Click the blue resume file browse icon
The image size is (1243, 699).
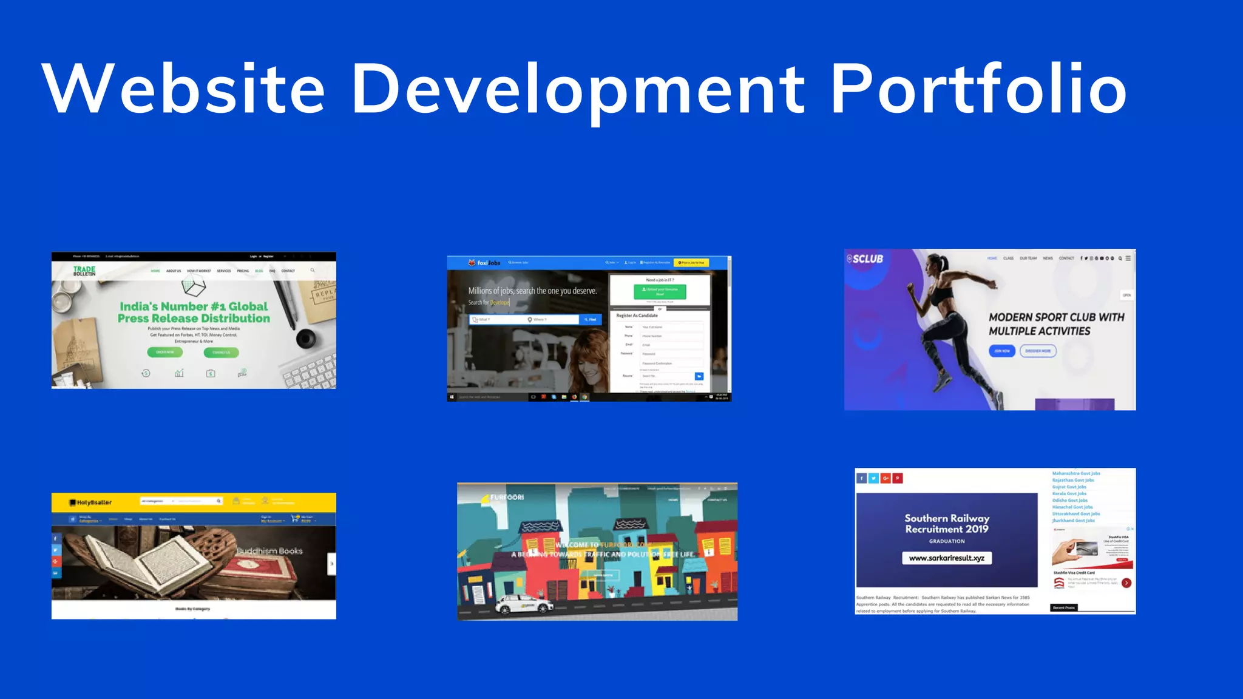[699, 376]
